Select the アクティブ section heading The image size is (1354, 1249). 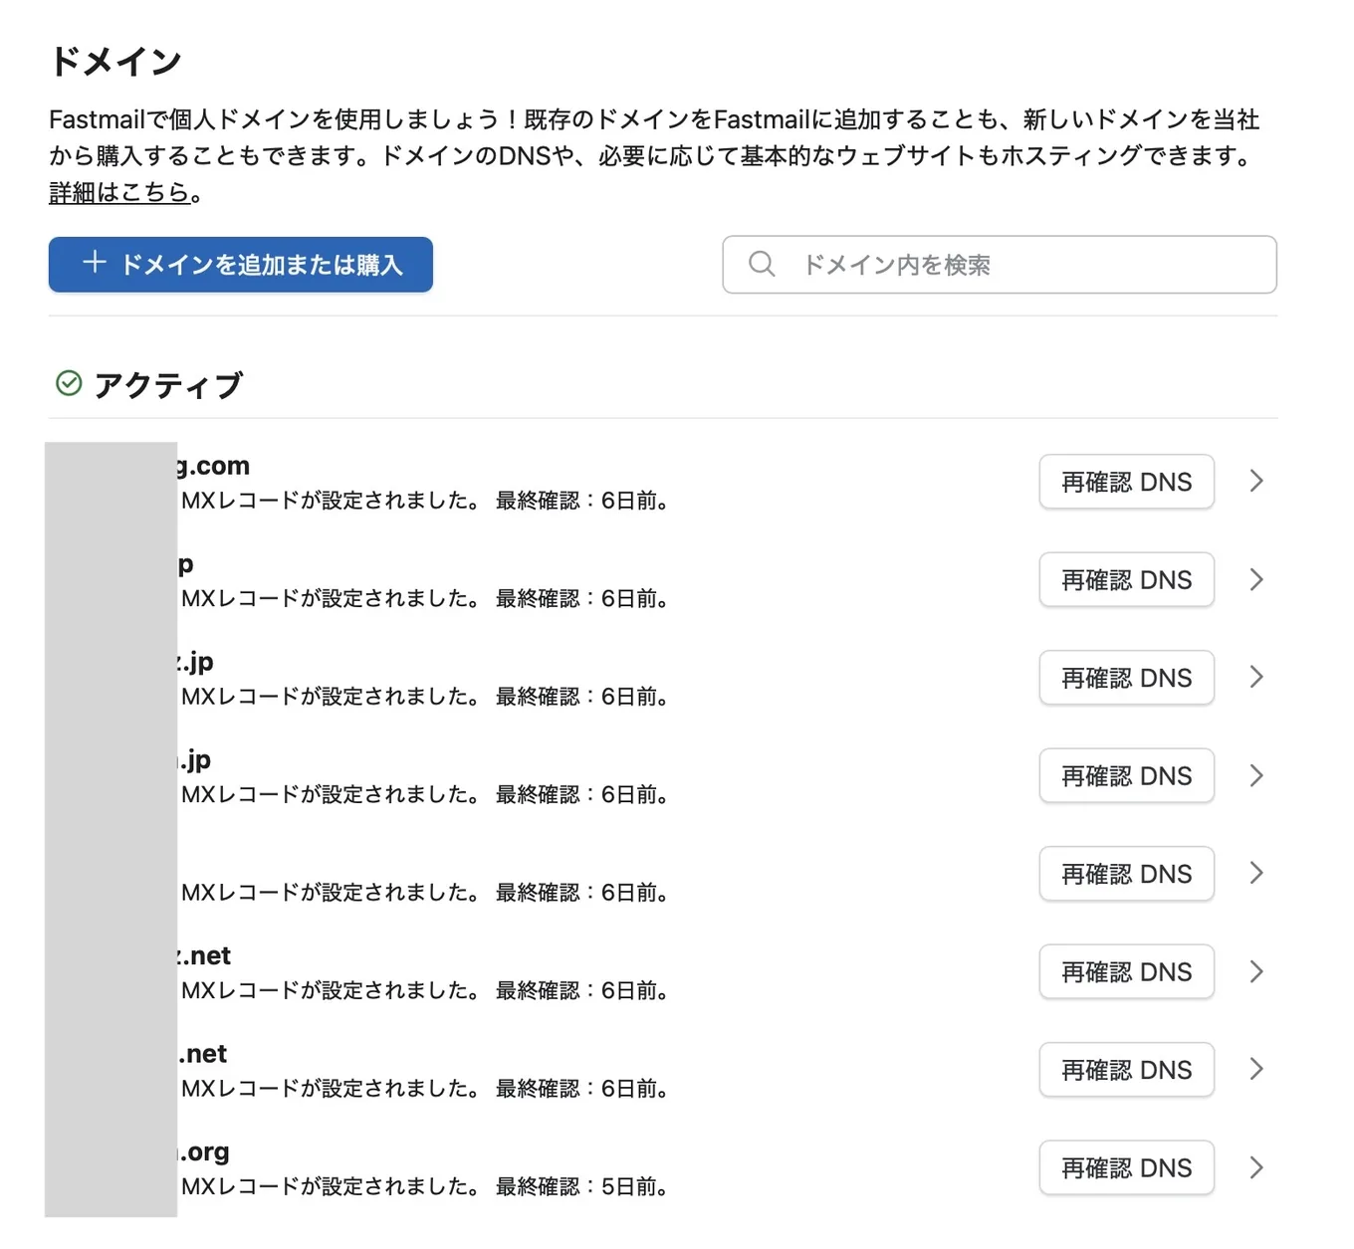coord(168,384)
